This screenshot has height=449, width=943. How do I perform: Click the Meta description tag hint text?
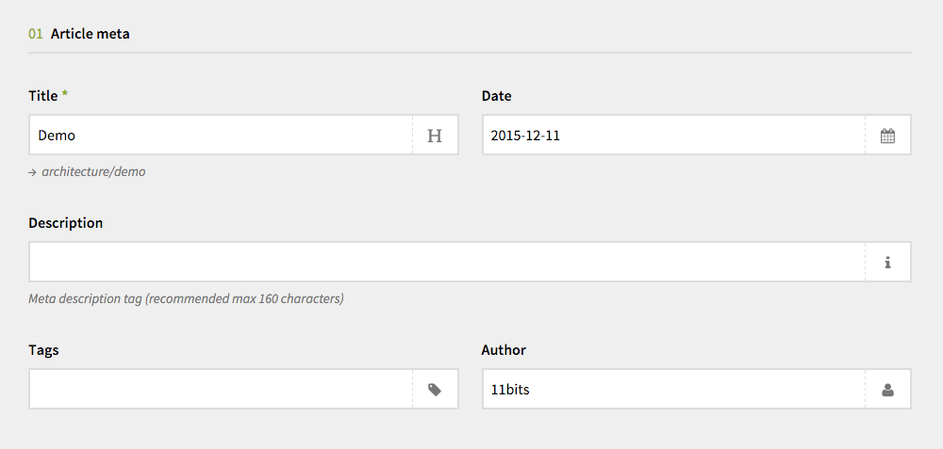(x=186, y=299)
